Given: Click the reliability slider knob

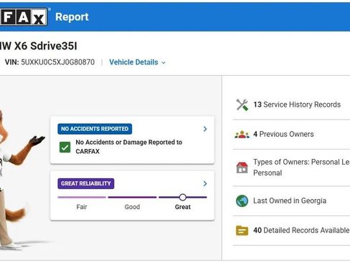Looking at the screenshot, I should coord(183,198).
